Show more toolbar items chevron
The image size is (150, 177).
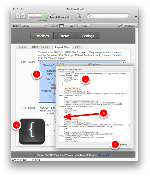click(136, 17)
